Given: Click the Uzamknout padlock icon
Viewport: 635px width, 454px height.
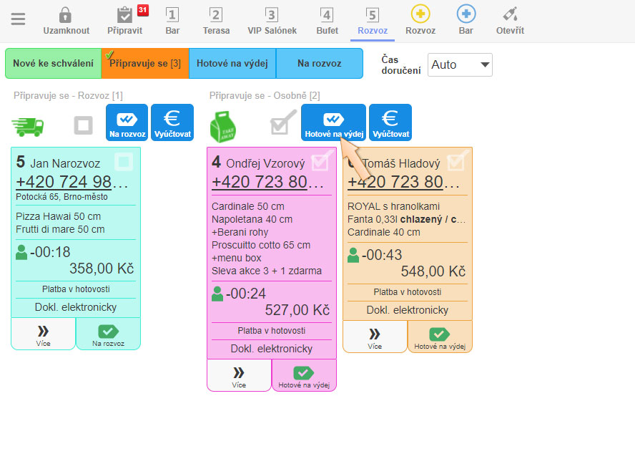Looking at the screenshot, I should (x=66, y=15).
